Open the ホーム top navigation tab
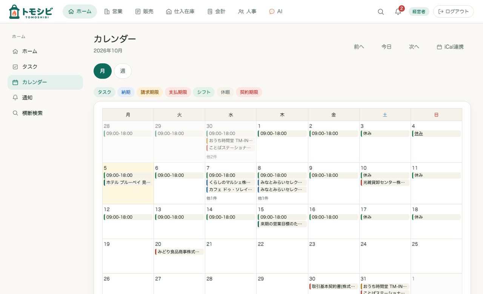The width and height of the screenshot is (483, 294). [x=80, y=12]
